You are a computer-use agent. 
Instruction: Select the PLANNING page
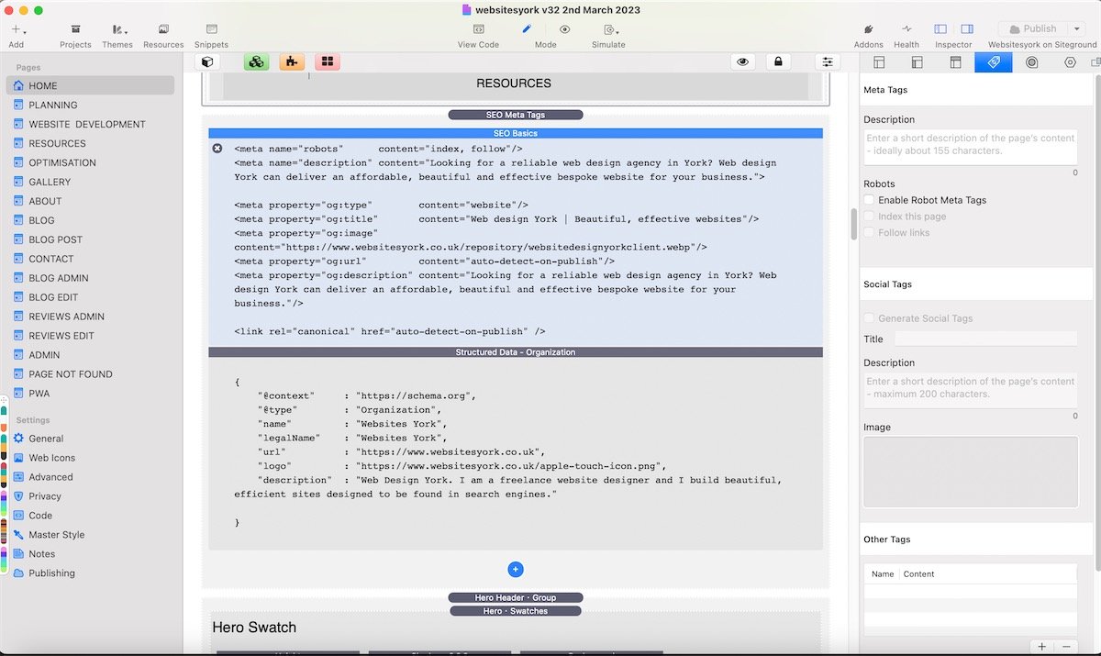(90, 105)
